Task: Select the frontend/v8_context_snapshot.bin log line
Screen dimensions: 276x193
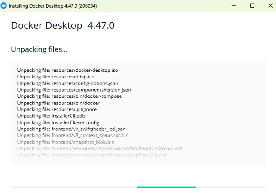Action: point(73,135)
